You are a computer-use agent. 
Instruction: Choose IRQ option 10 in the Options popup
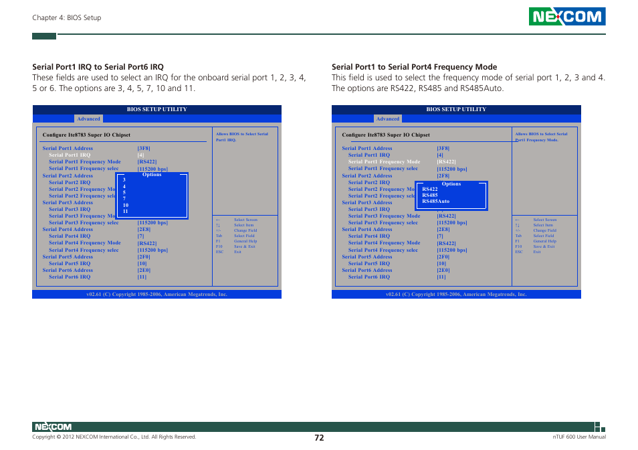[x=125, y=205]
